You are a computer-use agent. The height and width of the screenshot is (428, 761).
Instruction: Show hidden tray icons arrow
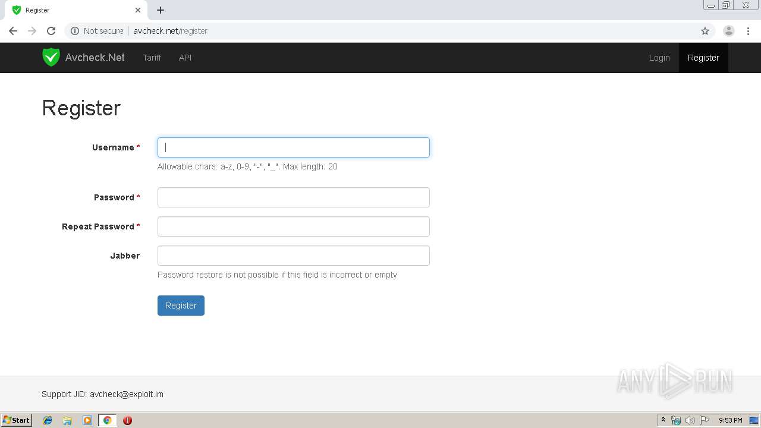(663, 420)
